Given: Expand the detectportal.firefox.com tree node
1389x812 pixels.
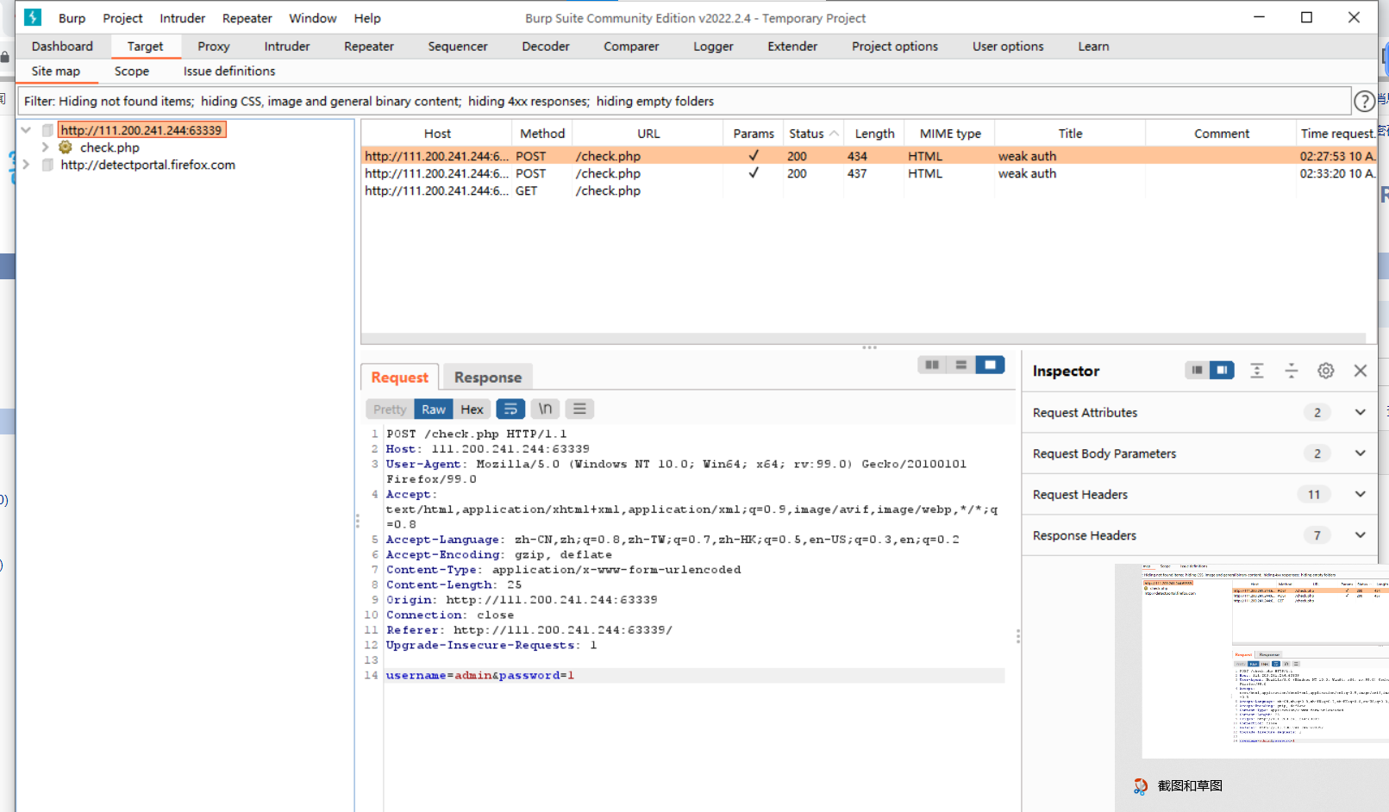Looking at the screenshot, I should coord(26,165).
